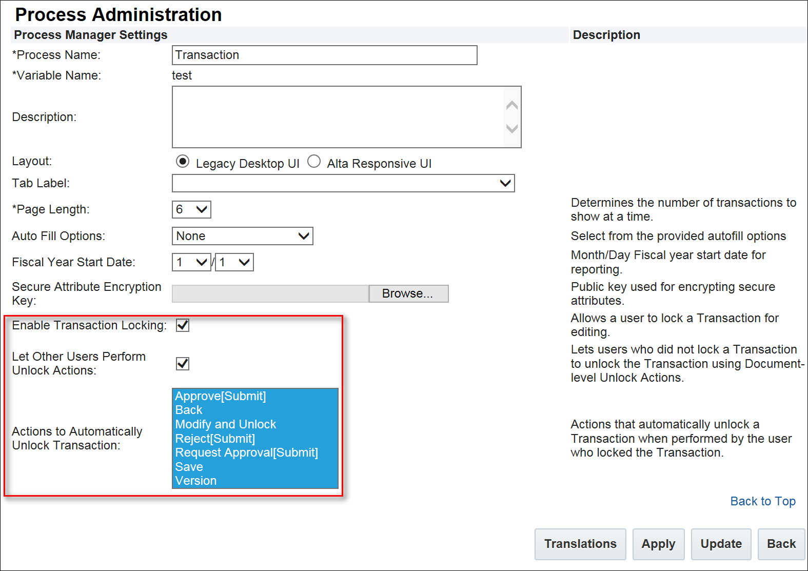Click the Translations button
The image size is (808, 571).
click(x=580, y=544)
